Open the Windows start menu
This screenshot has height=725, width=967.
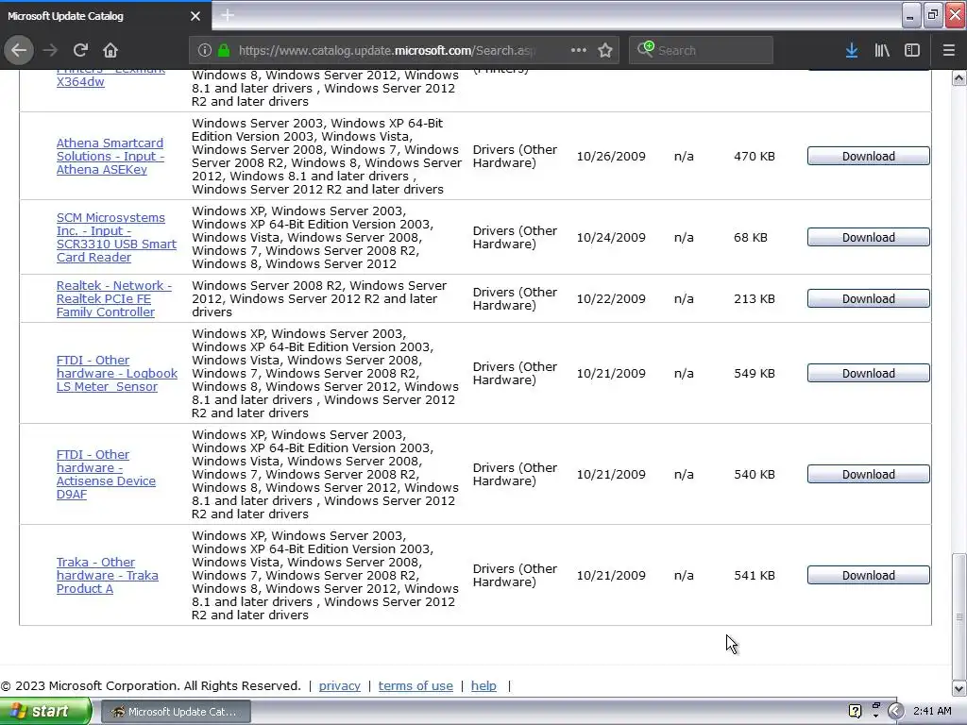point(45,711)
